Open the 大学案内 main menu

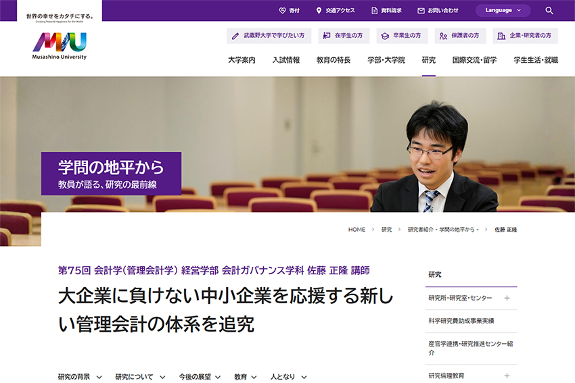(x=241, y=60)
